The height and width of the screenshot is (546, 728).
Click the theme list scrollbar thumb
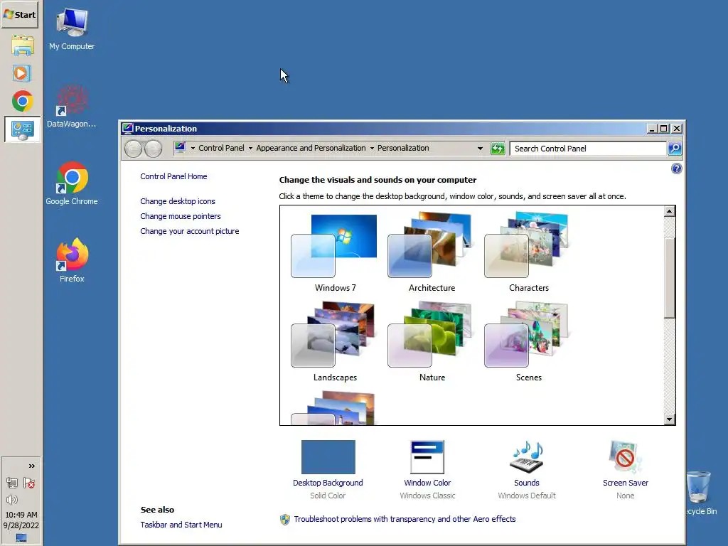pos(669,278)
